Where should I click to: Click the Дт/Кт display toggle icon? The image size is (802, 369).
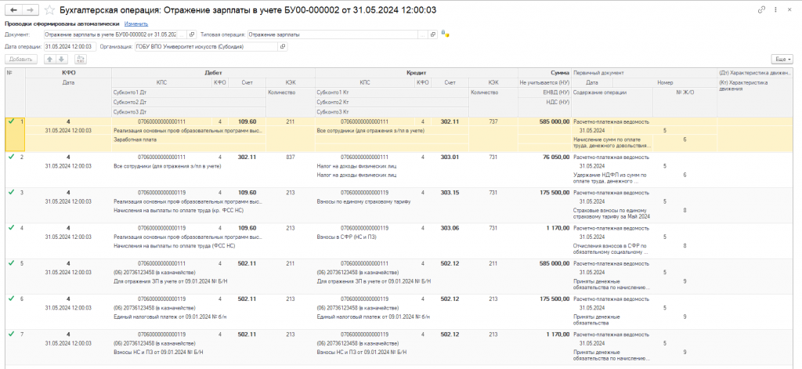tap(81, 60)
